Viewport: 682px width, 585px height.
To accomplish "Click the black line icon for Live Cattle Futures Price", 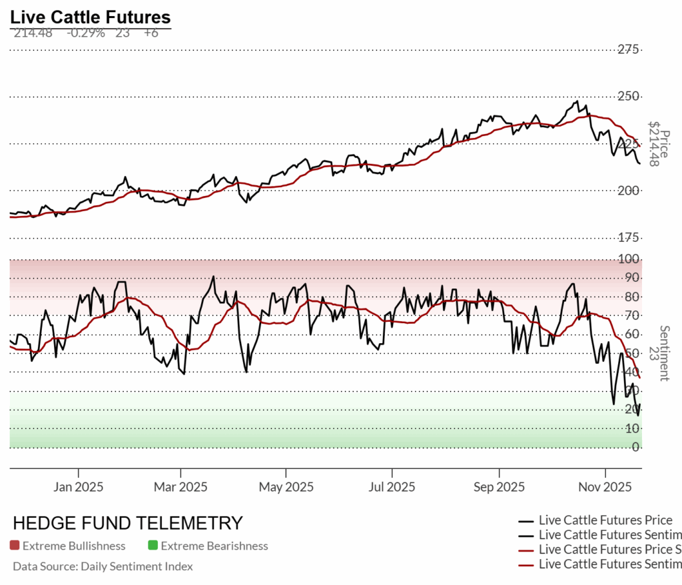I will [x=526, y=520].
